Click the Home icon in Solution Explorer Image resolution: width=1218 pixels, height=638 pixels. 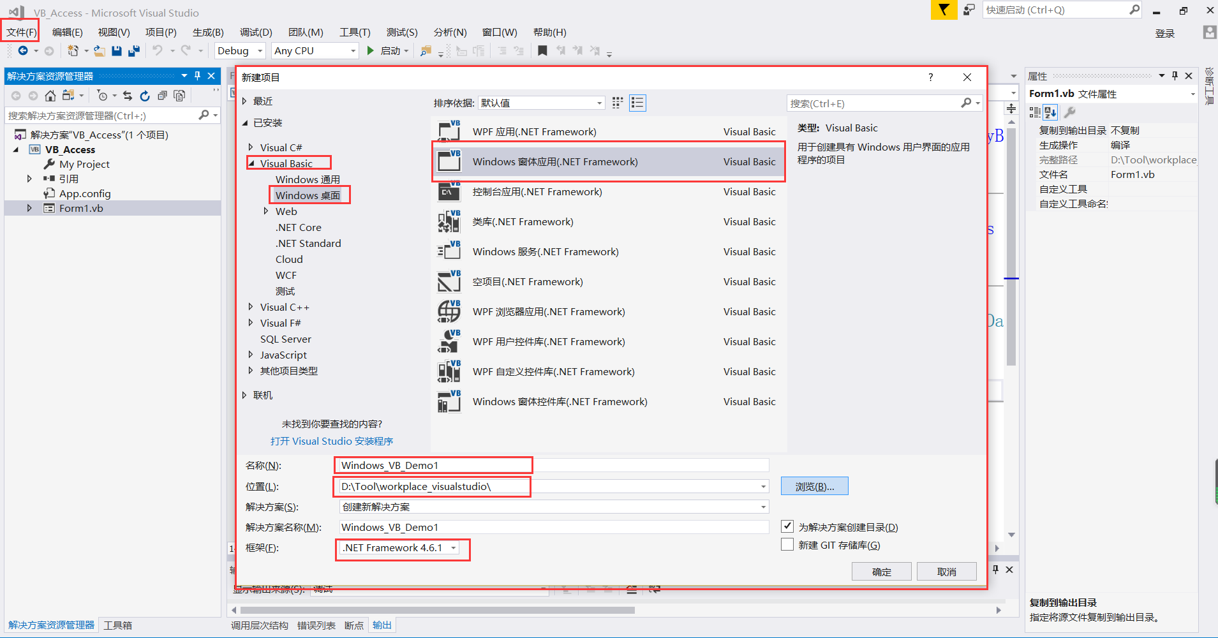pyautogui.click(x=50, y=95)
